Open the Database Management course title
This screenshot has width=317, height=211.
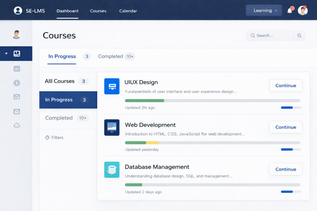157,167
